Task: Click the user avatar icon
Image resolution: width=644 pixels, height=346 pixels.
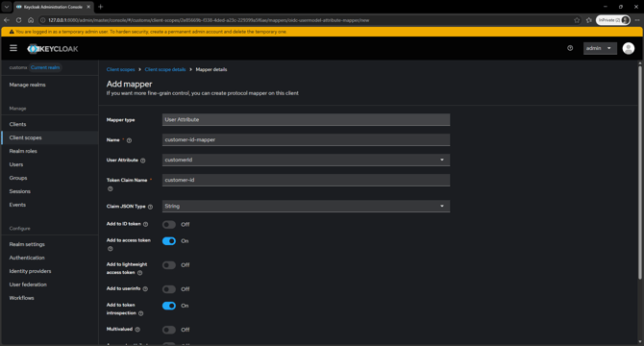Action: [628, 48]
